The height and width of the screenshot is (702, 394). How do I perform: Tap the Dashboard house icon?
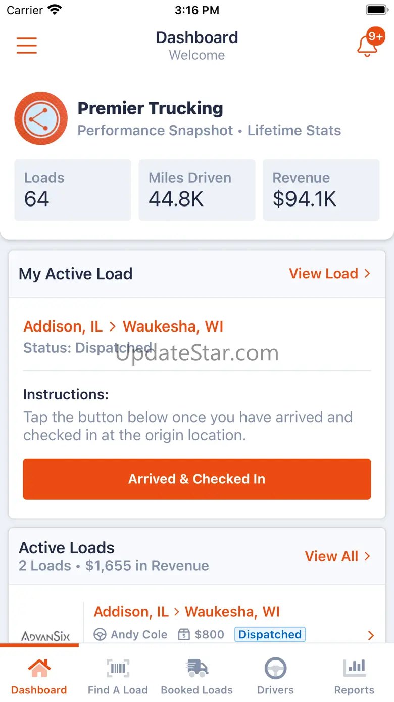tap(39, 668)
